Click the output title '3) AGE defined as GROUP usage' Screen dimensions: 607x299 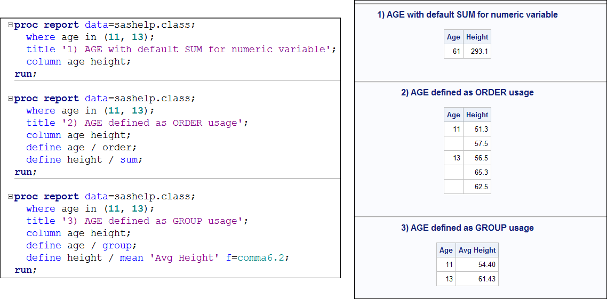pyautogui.click(x=467, y=228)
